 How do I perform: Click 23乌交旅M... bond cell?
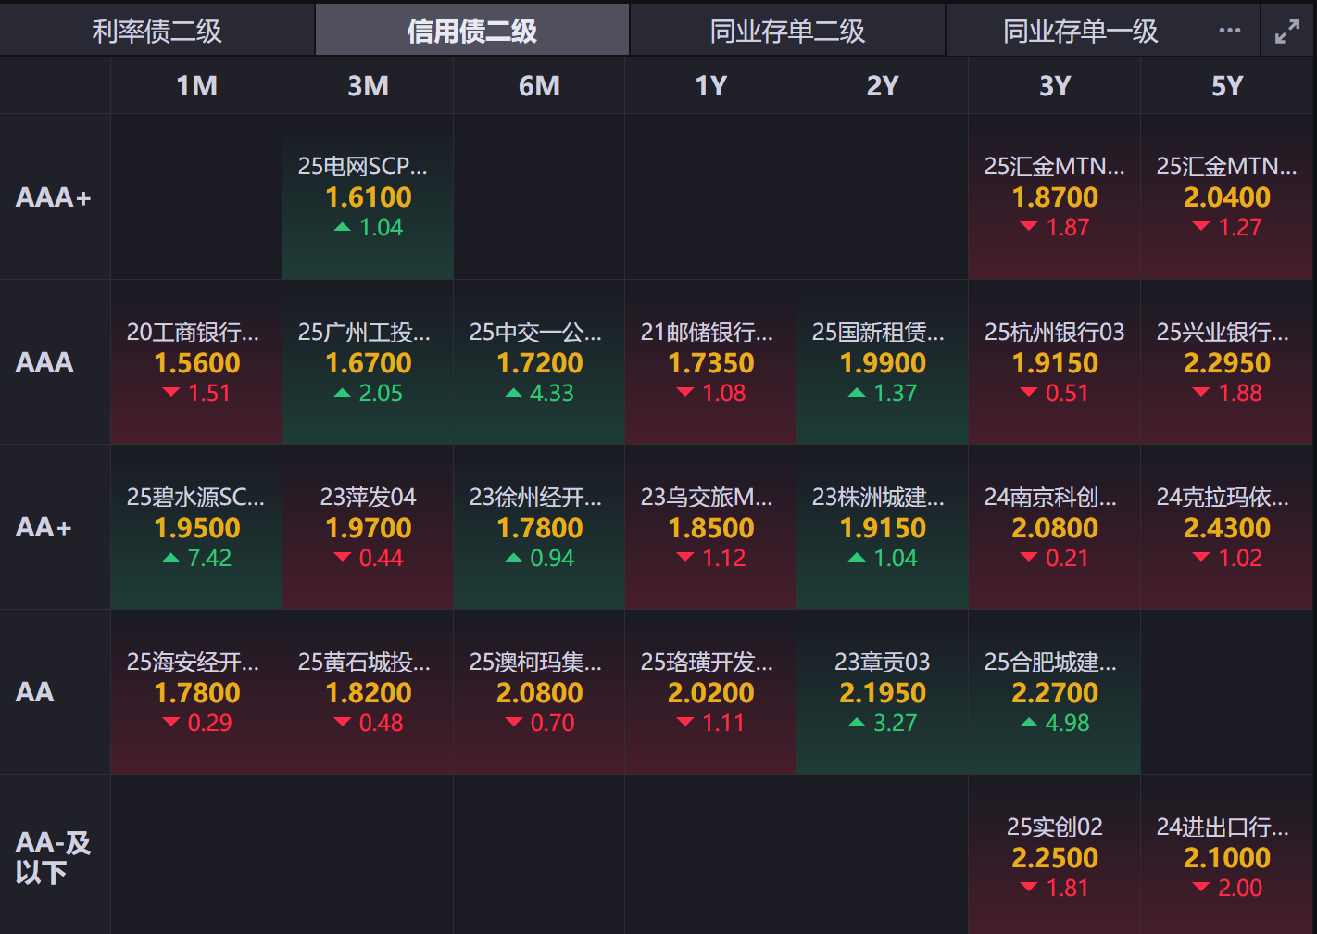(710, 527)
